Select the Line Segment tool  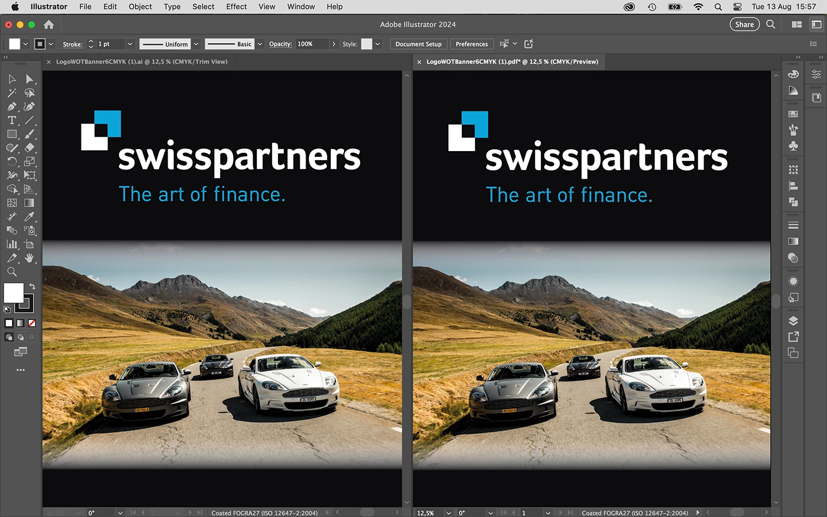[30, 120]
